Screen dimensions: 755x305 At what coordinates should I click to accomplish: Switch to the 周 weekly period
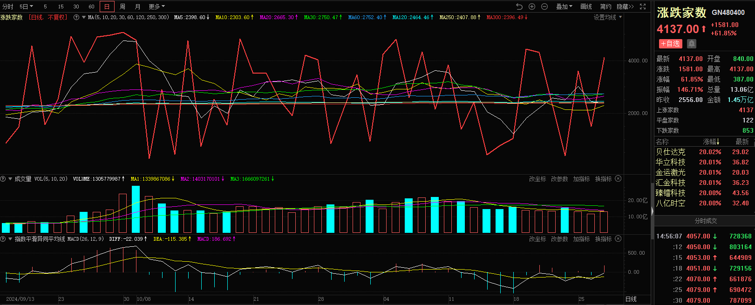pos(122,7)
